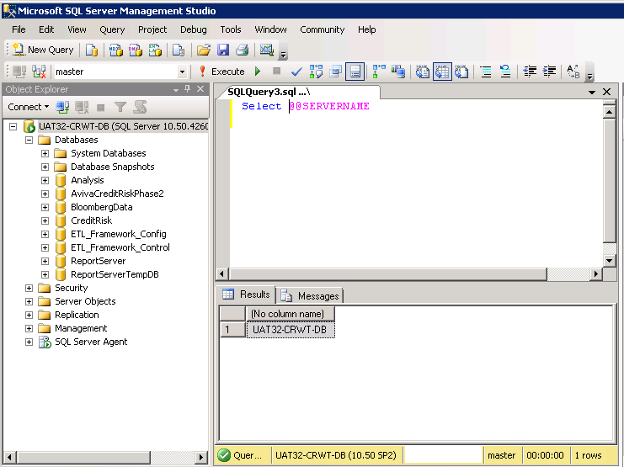Click the IntelliSense A-B toolbar icon

click(x=573, y=72)
